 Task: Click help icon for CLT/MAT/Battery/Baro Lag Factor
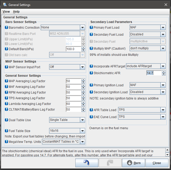coord(6,109)
